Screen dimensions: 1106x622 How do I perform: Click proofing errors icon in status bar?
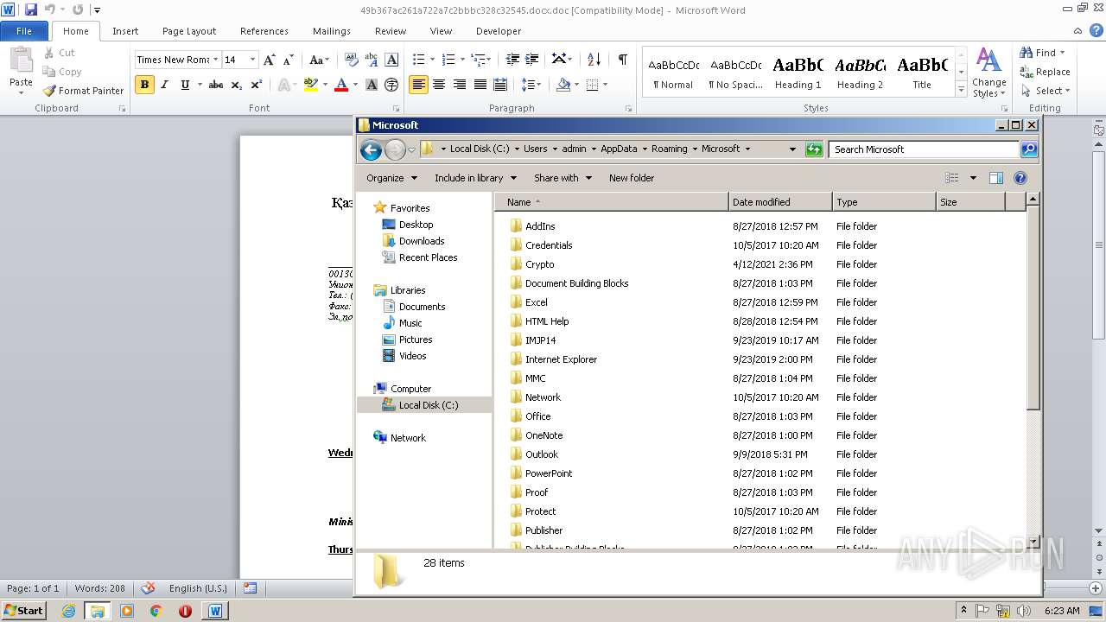point(148,588)
